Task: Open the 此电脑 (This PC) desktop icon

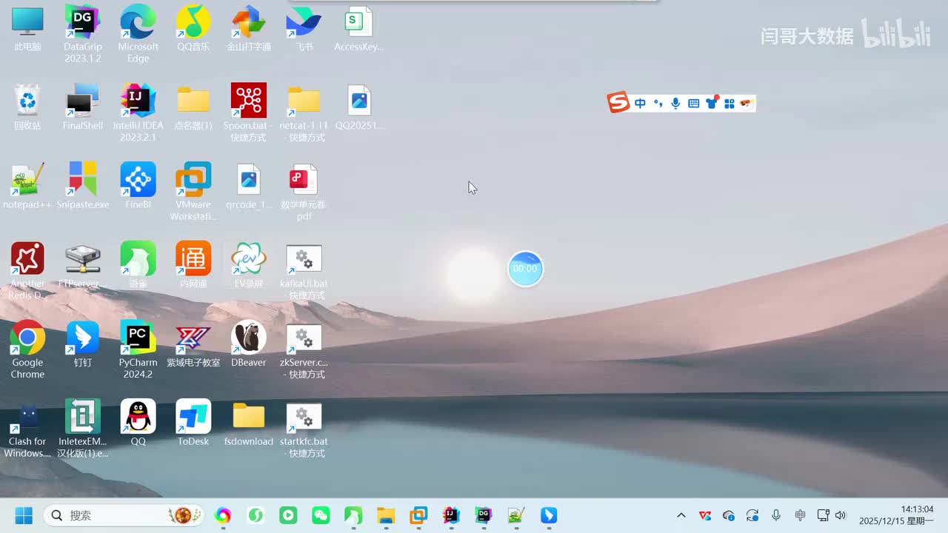Action: [27, 28]
